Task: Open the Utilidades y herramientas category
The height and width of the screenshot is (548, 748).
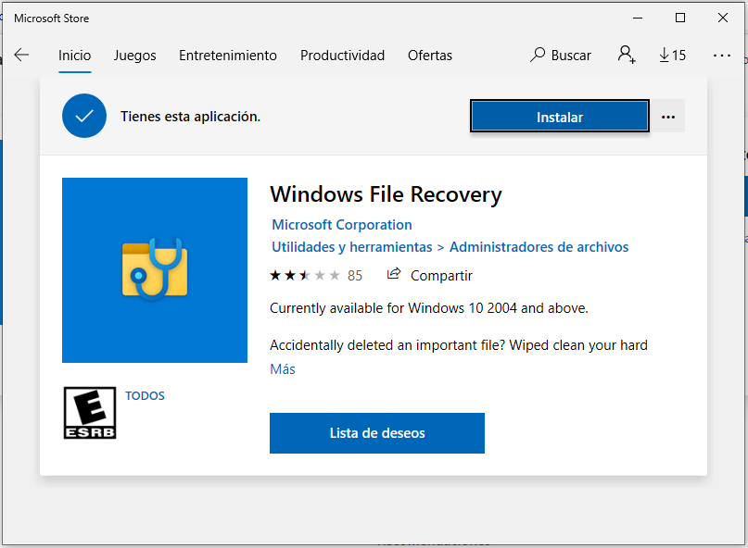Action: tap(351, 247)
